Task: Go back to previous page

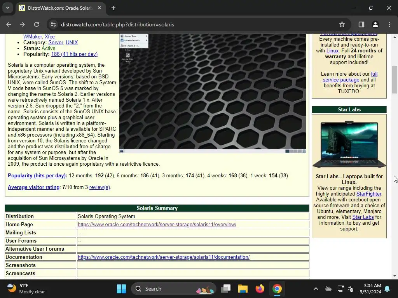Action: point(9,24)
